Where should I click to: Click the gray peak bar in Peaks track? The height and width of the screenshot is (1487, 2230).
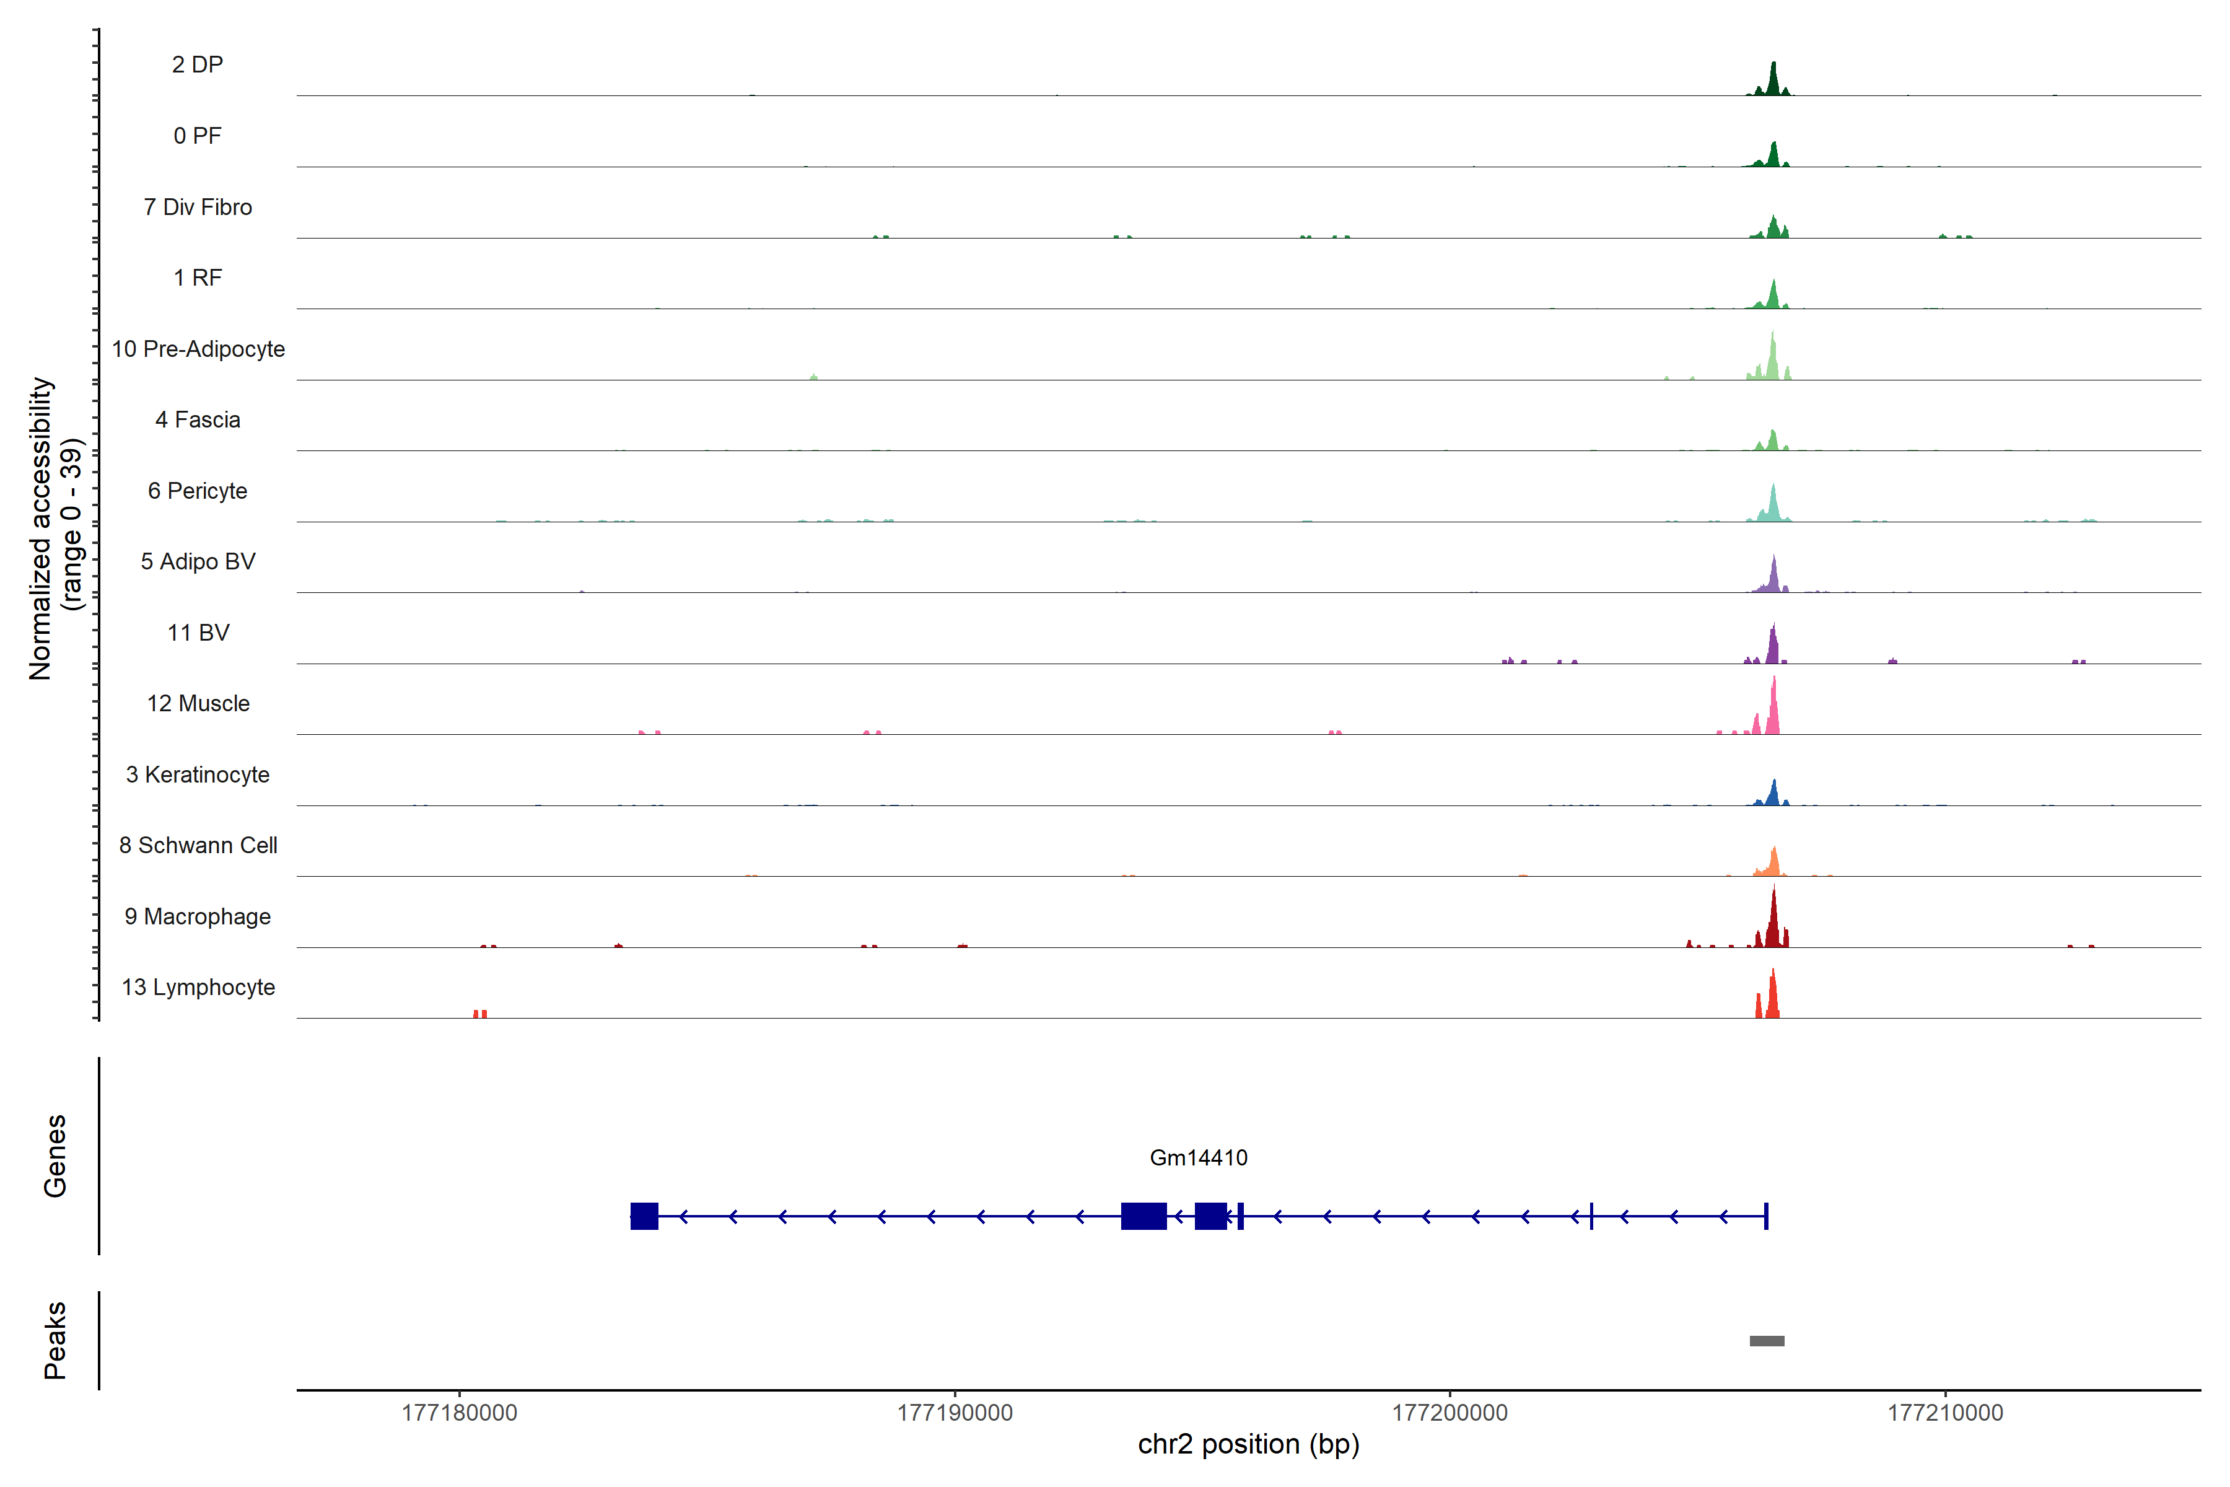click(x=1767, y=1341)
